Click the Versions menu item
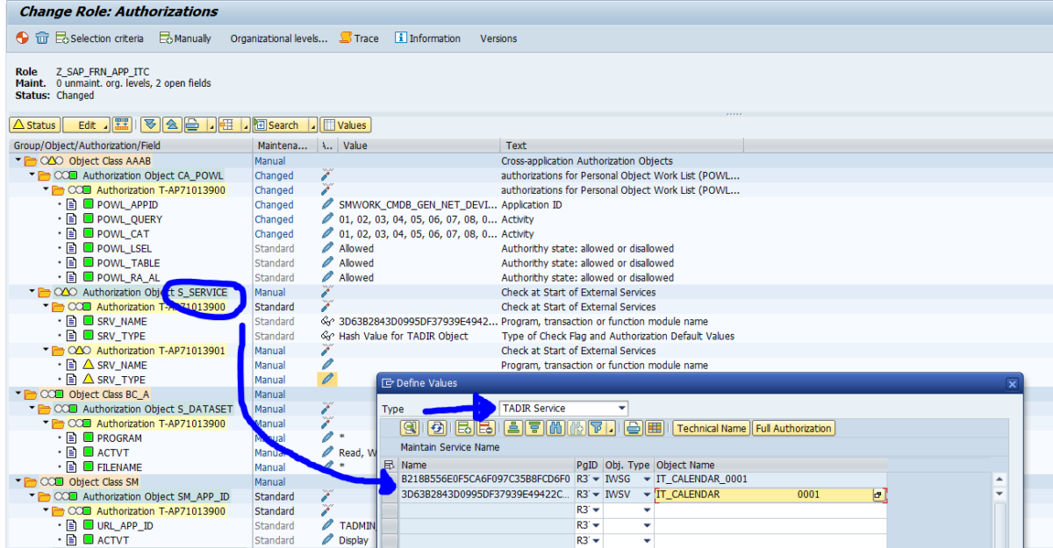The image size is (1053, 548). (x=498, y=38)
